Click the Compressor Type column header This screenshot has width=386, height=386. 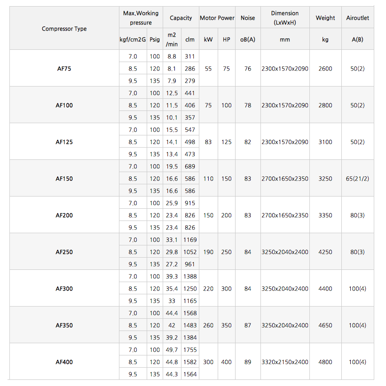tap(64, 29)
